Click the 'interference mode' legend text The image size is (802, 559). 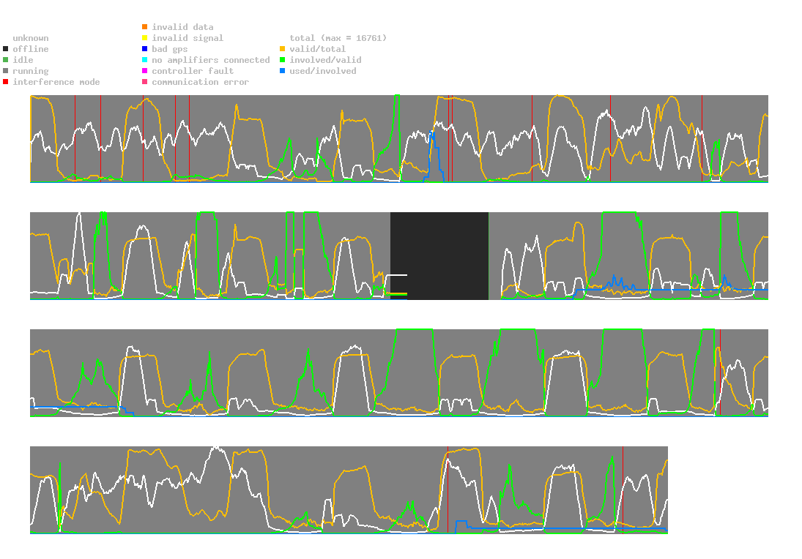[56, 82]
